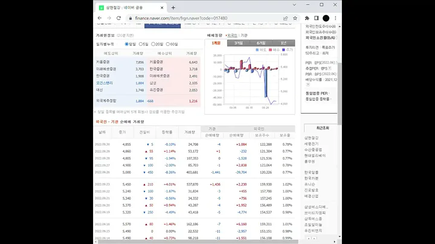This screenshot has width=435, height=244.
Task: Switch chart to the 3개월 tab
Action: (238, 43)
